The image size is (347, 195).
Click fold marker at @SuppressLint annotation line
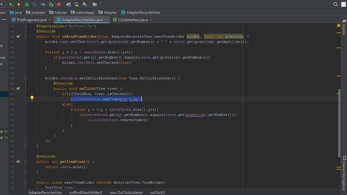coord(25,26)
